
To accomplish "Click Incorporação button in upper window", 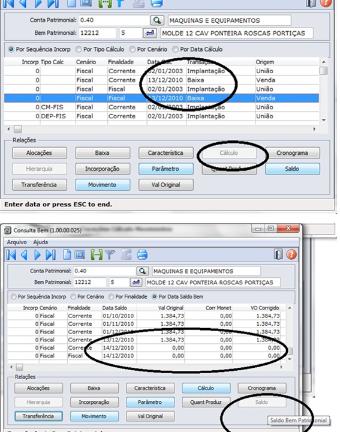I will [103, 169].
